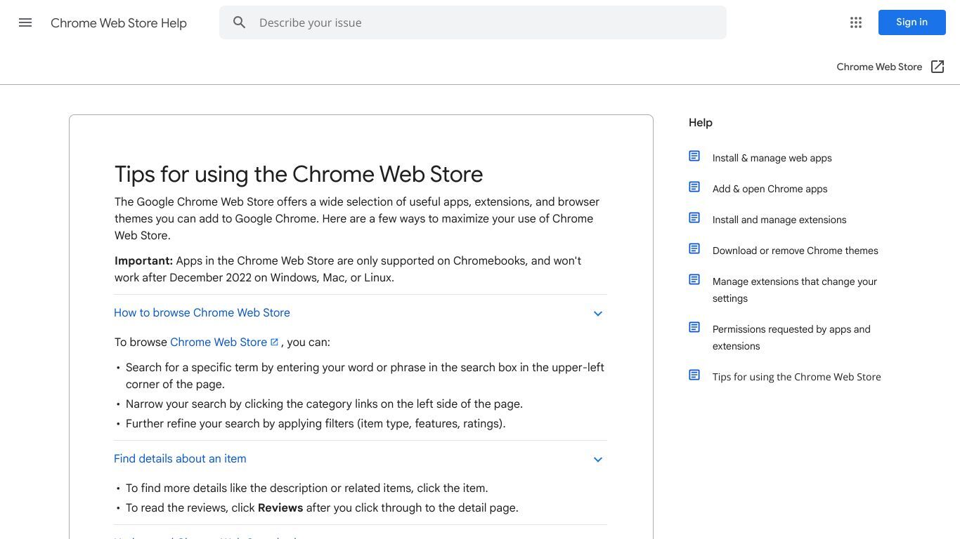Open Permissions requested by apps and extensions article

791,338
